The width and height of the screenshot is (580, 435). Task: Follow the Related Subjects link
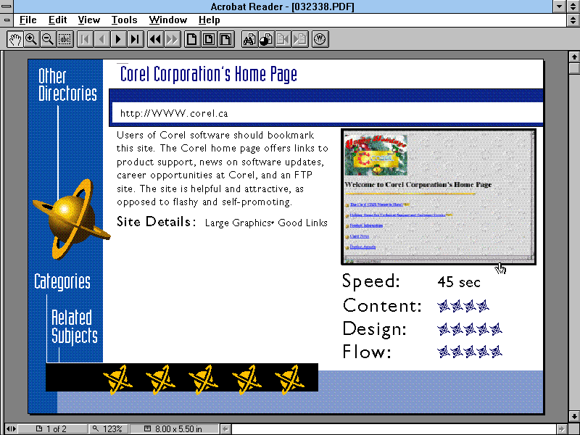75,327
